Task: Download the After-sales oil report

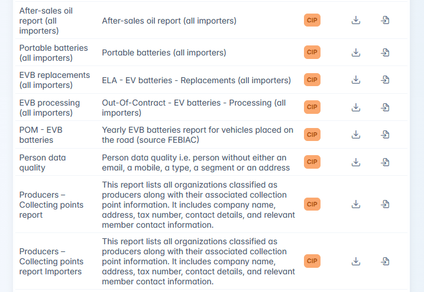Action: click(356, 21)
